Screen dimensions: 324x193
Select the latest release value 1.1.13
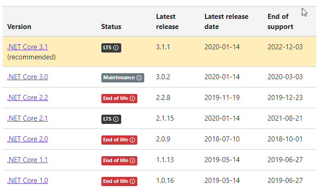coord(165,160)
